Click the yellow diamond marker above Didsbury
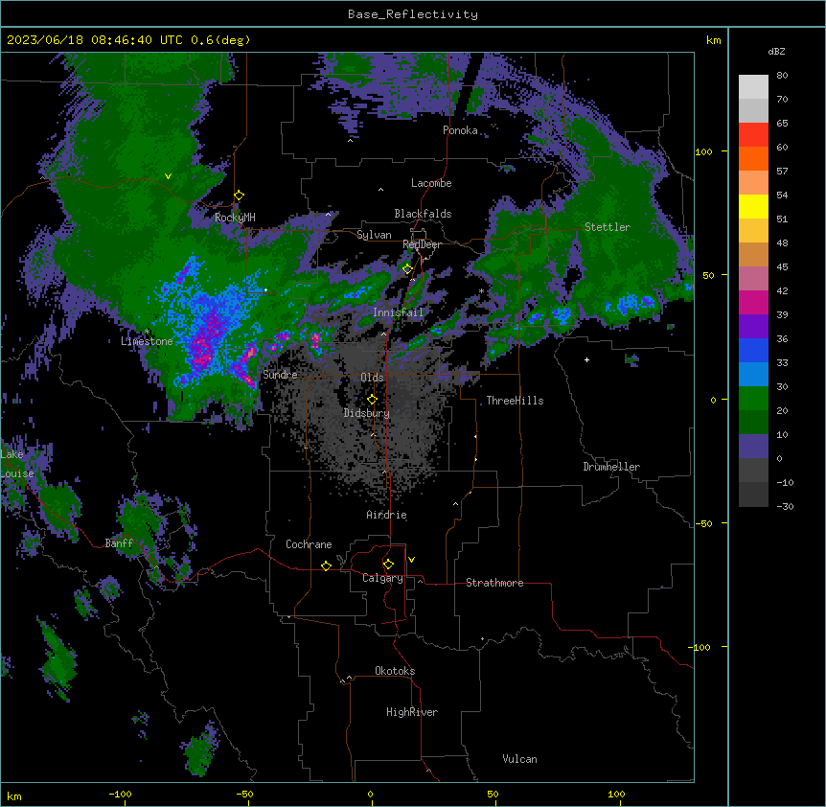The image size is (826, 807). point(372,400)
